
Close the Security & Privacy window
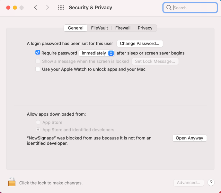coord(8,8)
